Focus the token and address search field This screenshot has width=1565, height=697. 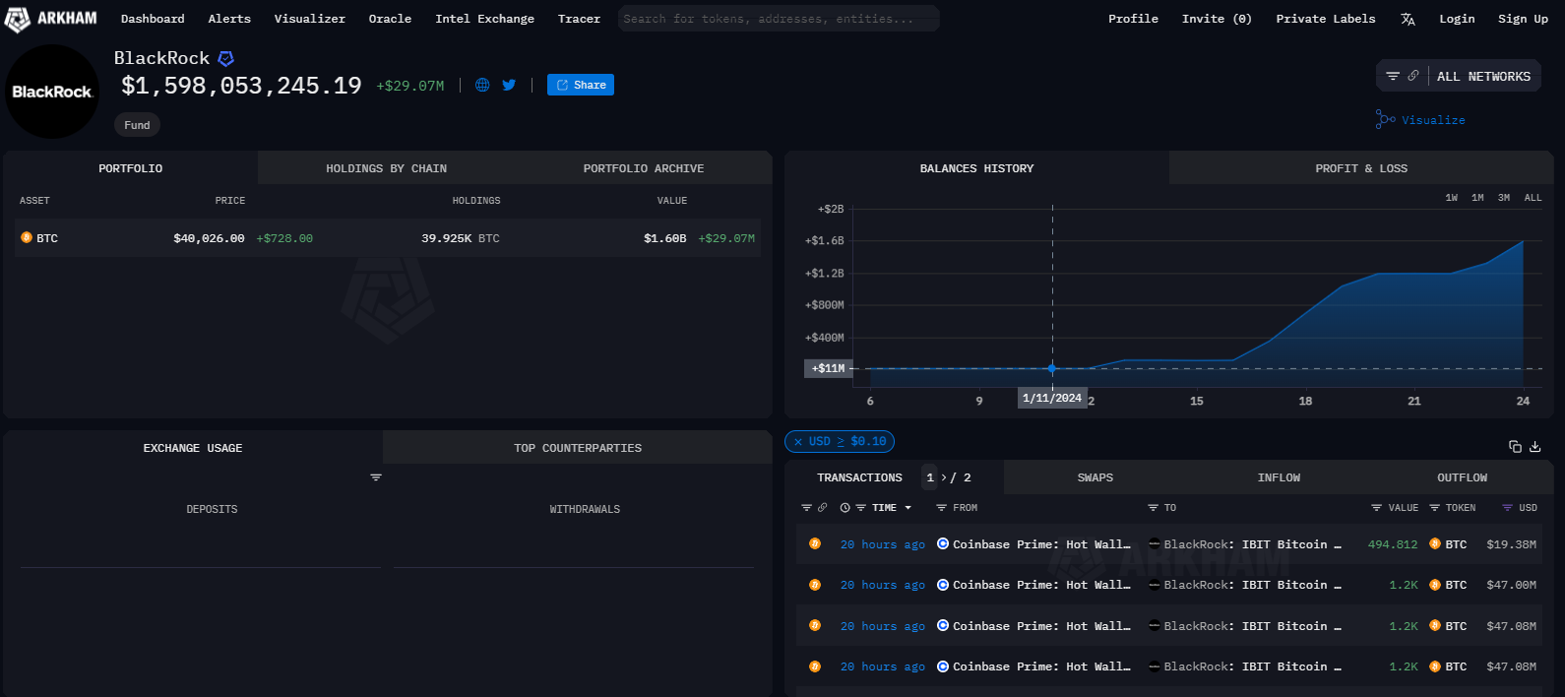[x=779, y=19]
